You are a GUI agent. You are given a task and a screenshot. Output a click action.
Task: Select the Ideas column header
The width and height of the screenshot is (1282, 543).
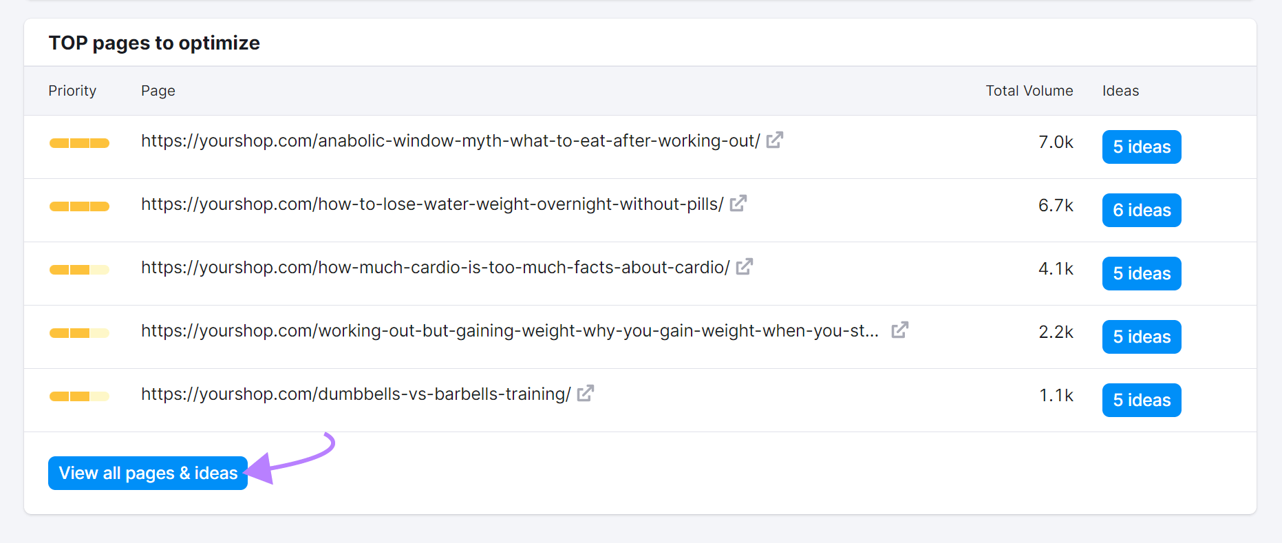[x=1120, y=90]
